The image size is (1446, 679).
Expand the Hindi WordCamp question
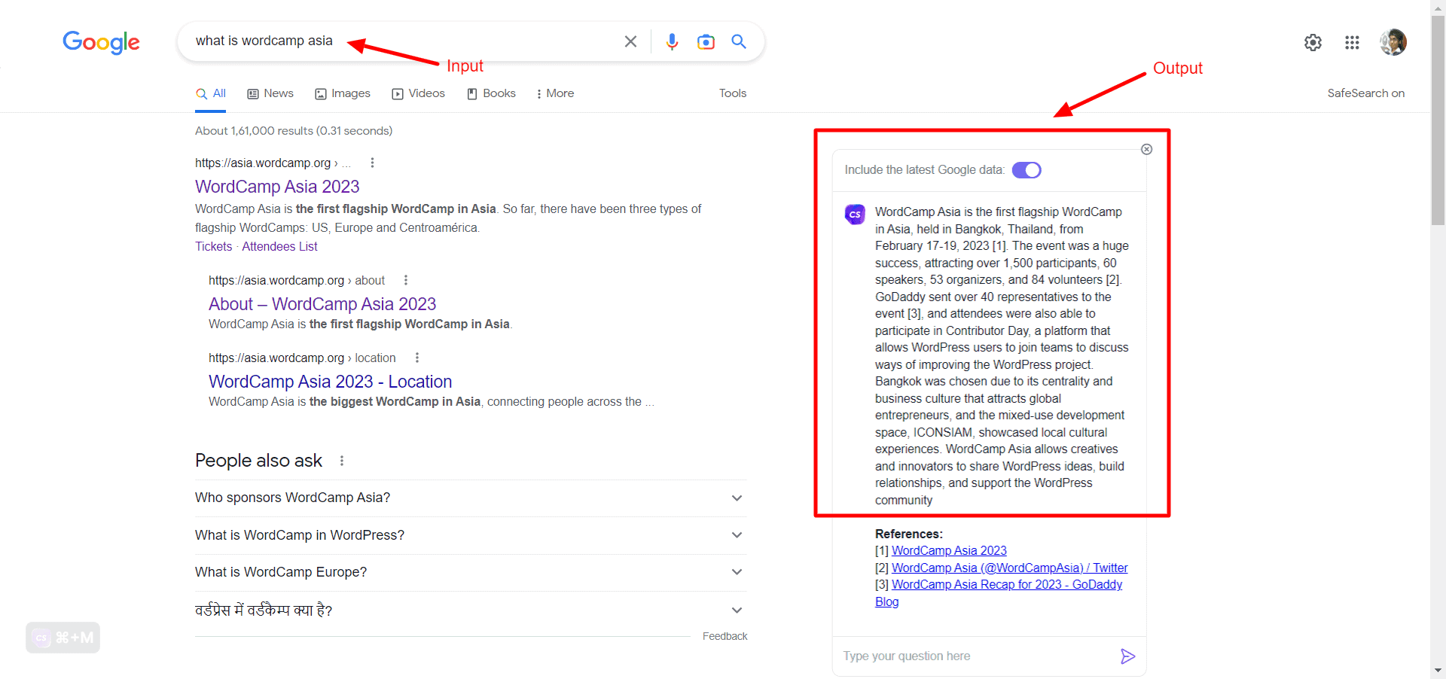(471, 610)
